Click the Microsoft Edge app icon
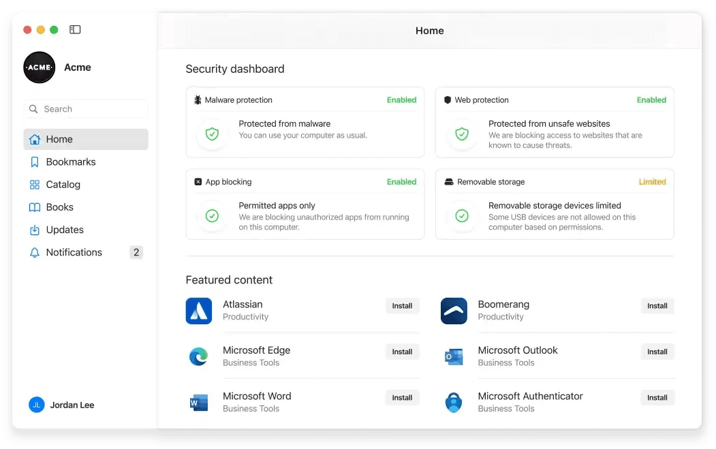 tap(199, 356)
